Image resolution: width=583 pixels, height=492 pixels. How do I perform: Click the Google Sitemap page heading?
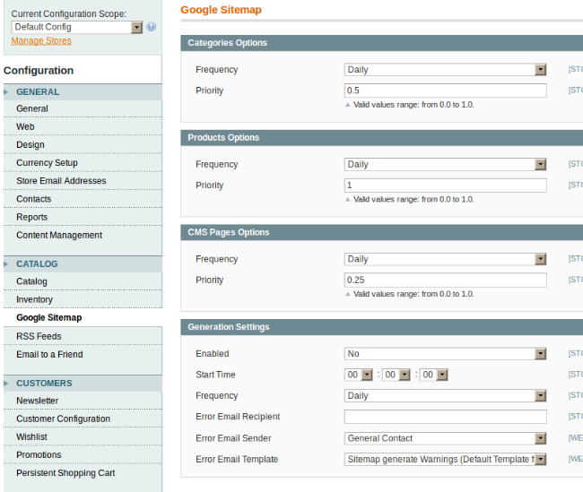(222, 10)
